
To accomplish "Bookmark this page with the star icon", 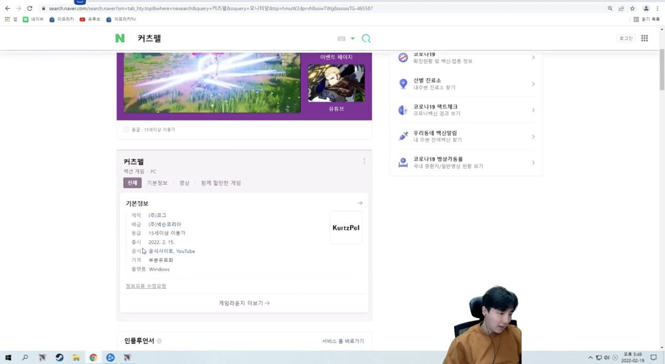I will pyautogui.click(x=632, y=9).
